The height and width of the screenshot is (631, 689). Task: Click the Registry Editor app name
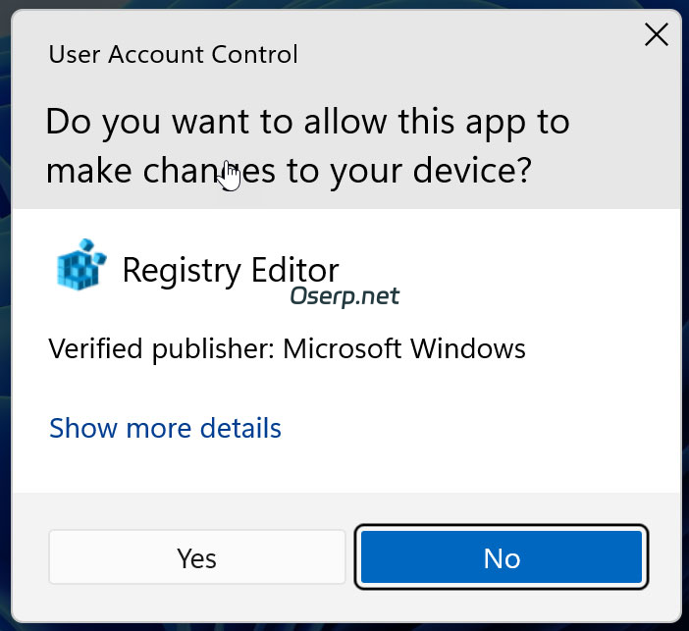pos(230,270)
